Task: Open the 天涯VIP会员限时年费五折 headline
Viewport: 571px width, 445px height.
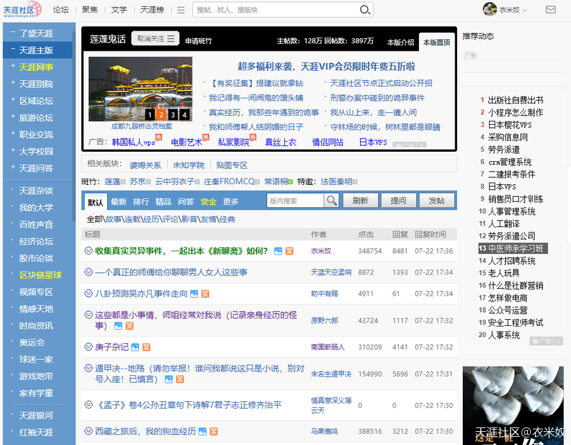Action: pyautogui.click(x=326, y=66)
